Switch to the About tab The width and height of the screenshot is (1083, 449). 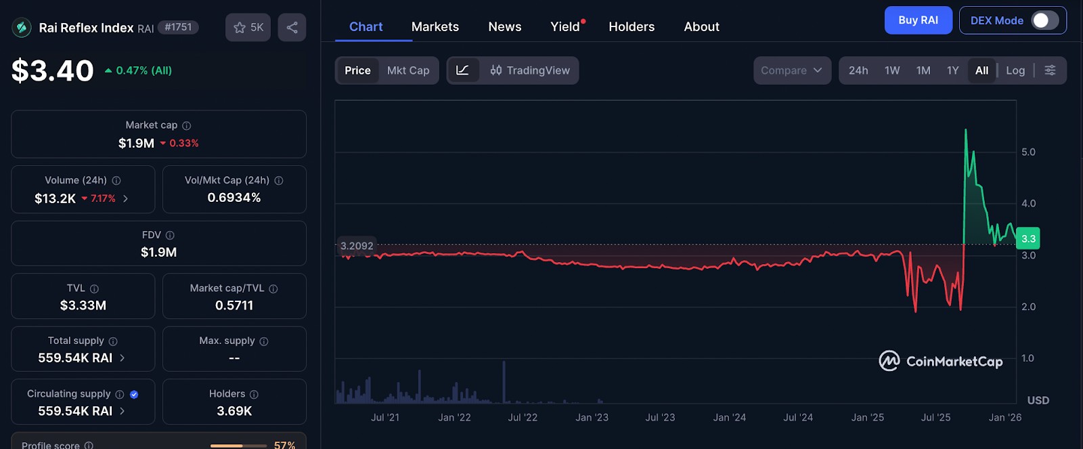(x=701, y=26)
